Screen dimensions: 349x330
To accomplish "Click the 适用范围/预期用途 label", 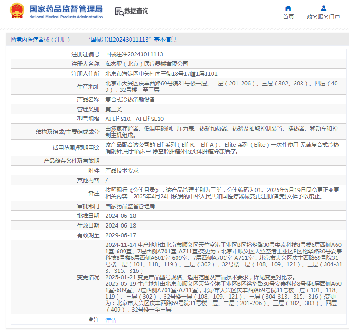I will pos(76,148).
